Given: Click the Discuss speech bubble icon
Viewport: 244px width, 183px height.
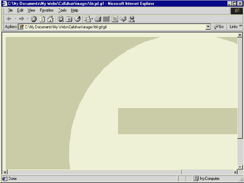Looking at the screenshot, I should pos(123,19).
